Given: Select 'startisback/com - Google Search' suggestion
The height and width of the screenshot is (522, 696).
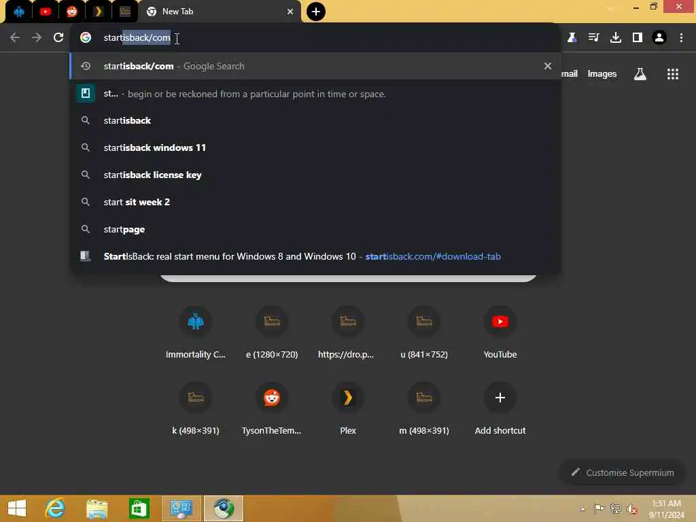Looking at the screenshot, I should pyautogui.click(x=315, y=66).
